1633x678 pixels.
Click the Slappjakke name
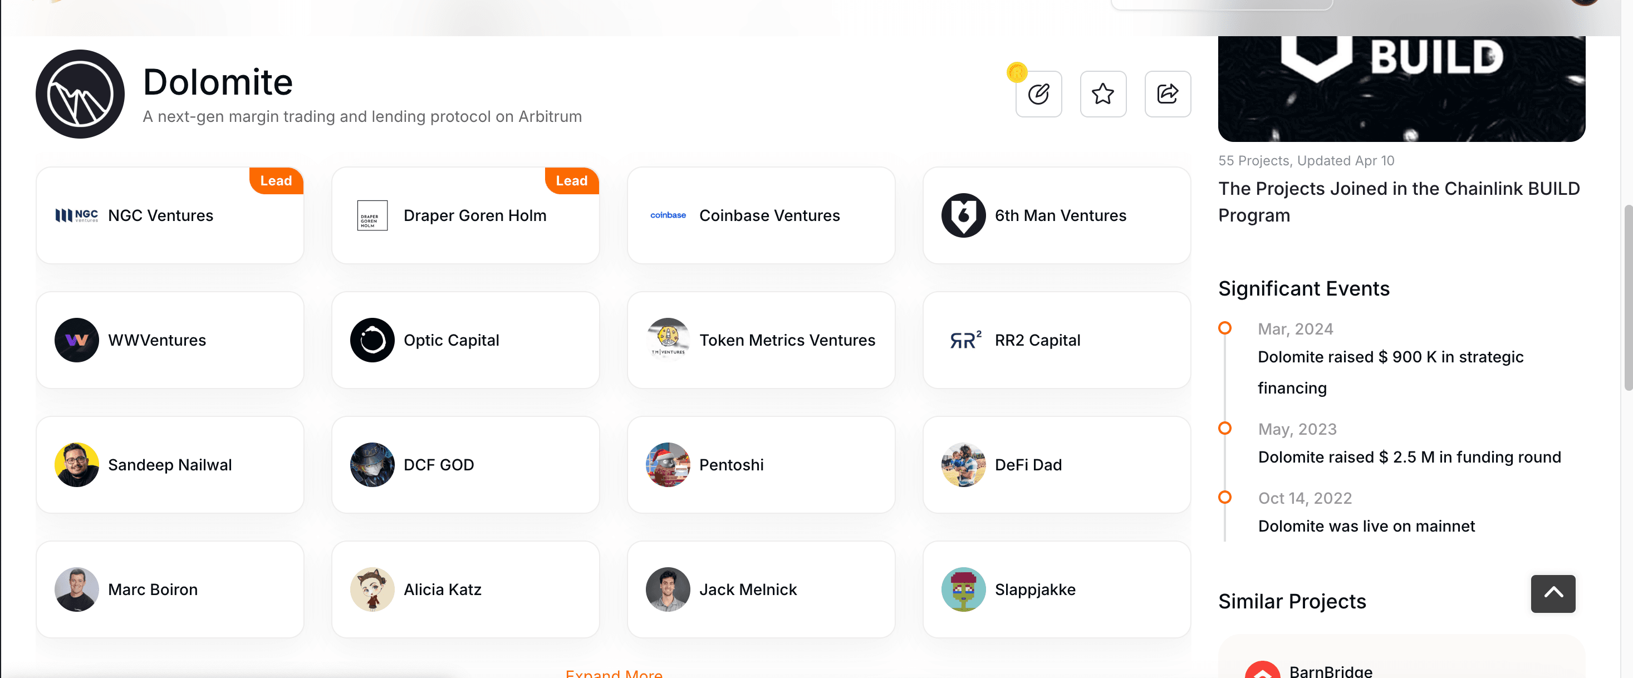[1035, 589]
